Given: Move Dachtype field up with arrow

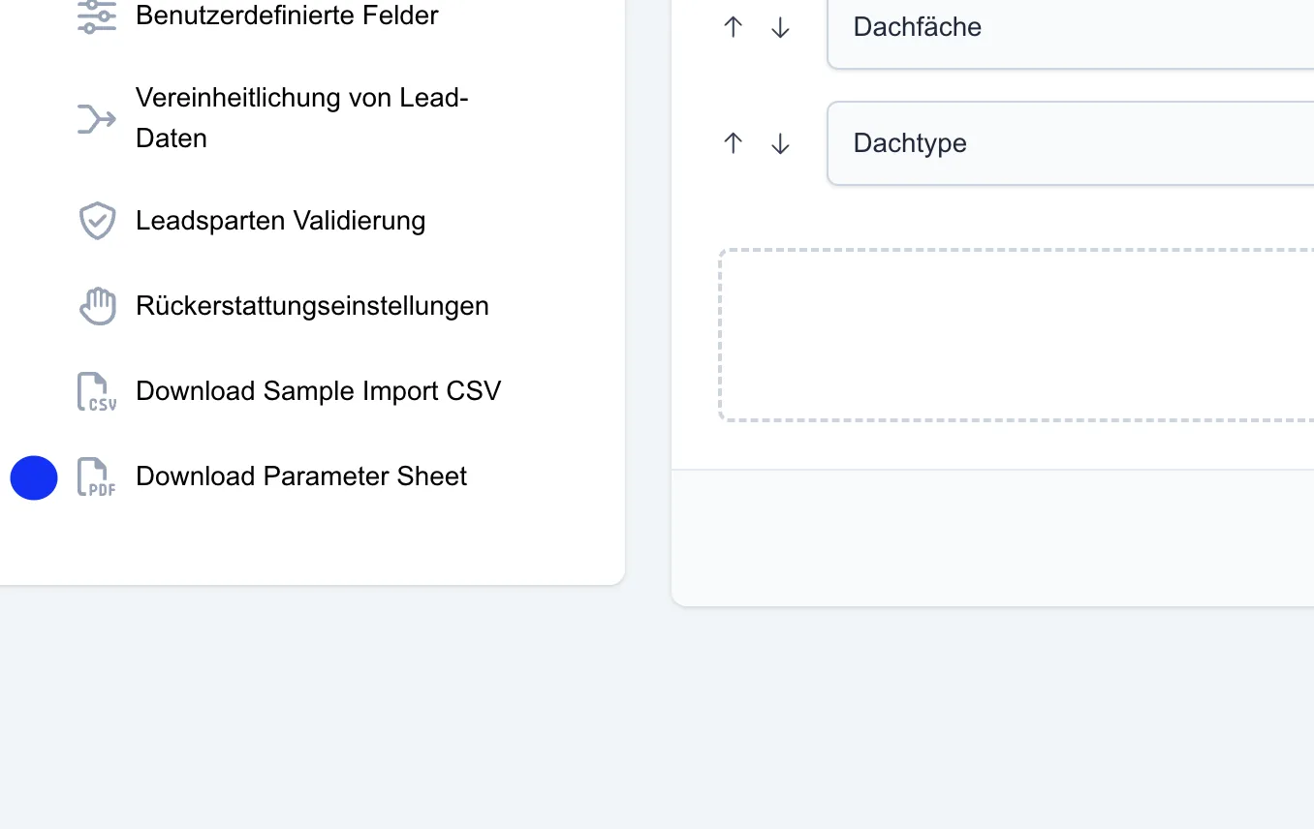Looking at the screenshot, I should (x=733, y=143).
